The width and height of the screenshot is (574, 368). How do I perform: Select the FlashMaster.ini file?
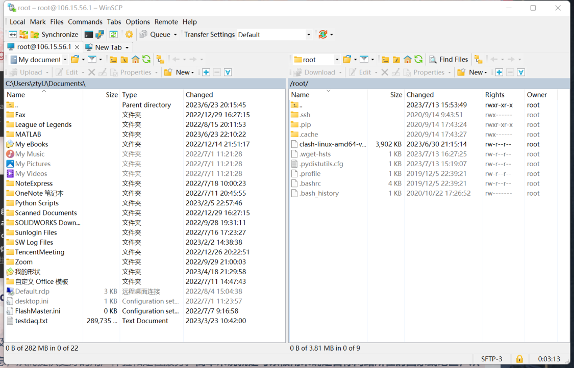(37, 311)
